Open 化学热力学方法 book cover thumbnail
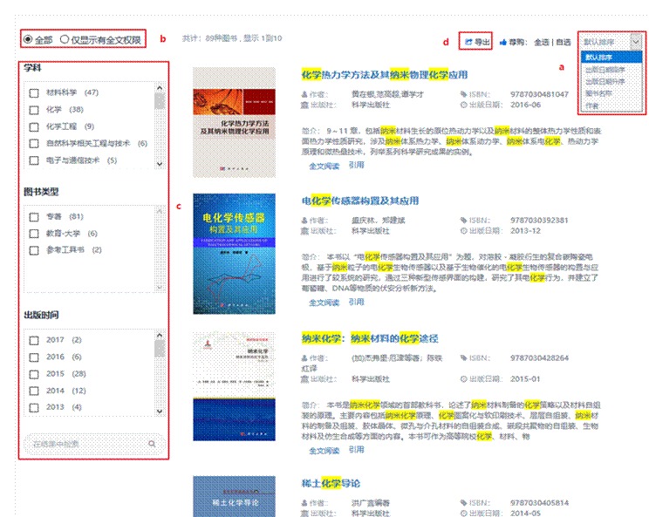Image resolution: width=649 pixels, height=517 pixels. 235,122
